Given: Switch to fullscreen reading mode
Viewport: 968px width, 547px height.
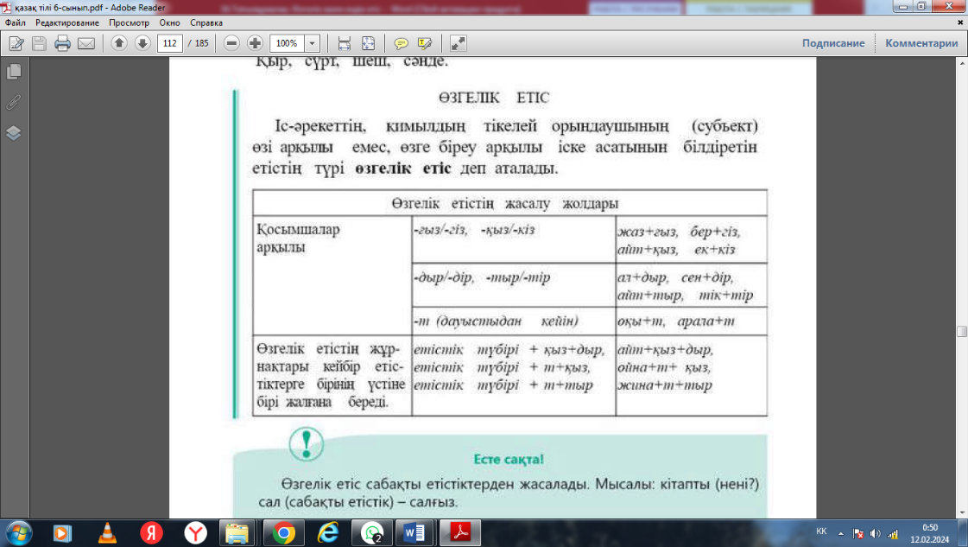Looking at the screenshot, I should tap(457, 42).
